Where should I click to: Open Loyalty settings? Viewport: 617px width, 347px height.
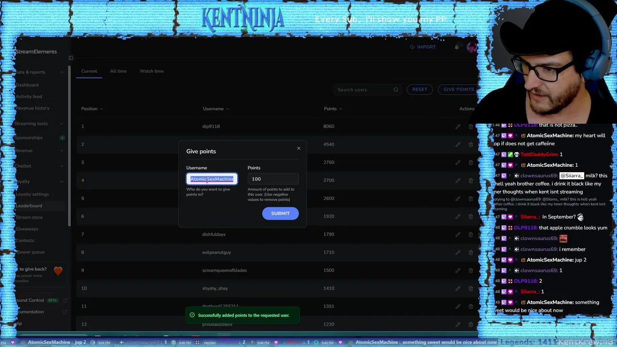(x=32, y=195)
